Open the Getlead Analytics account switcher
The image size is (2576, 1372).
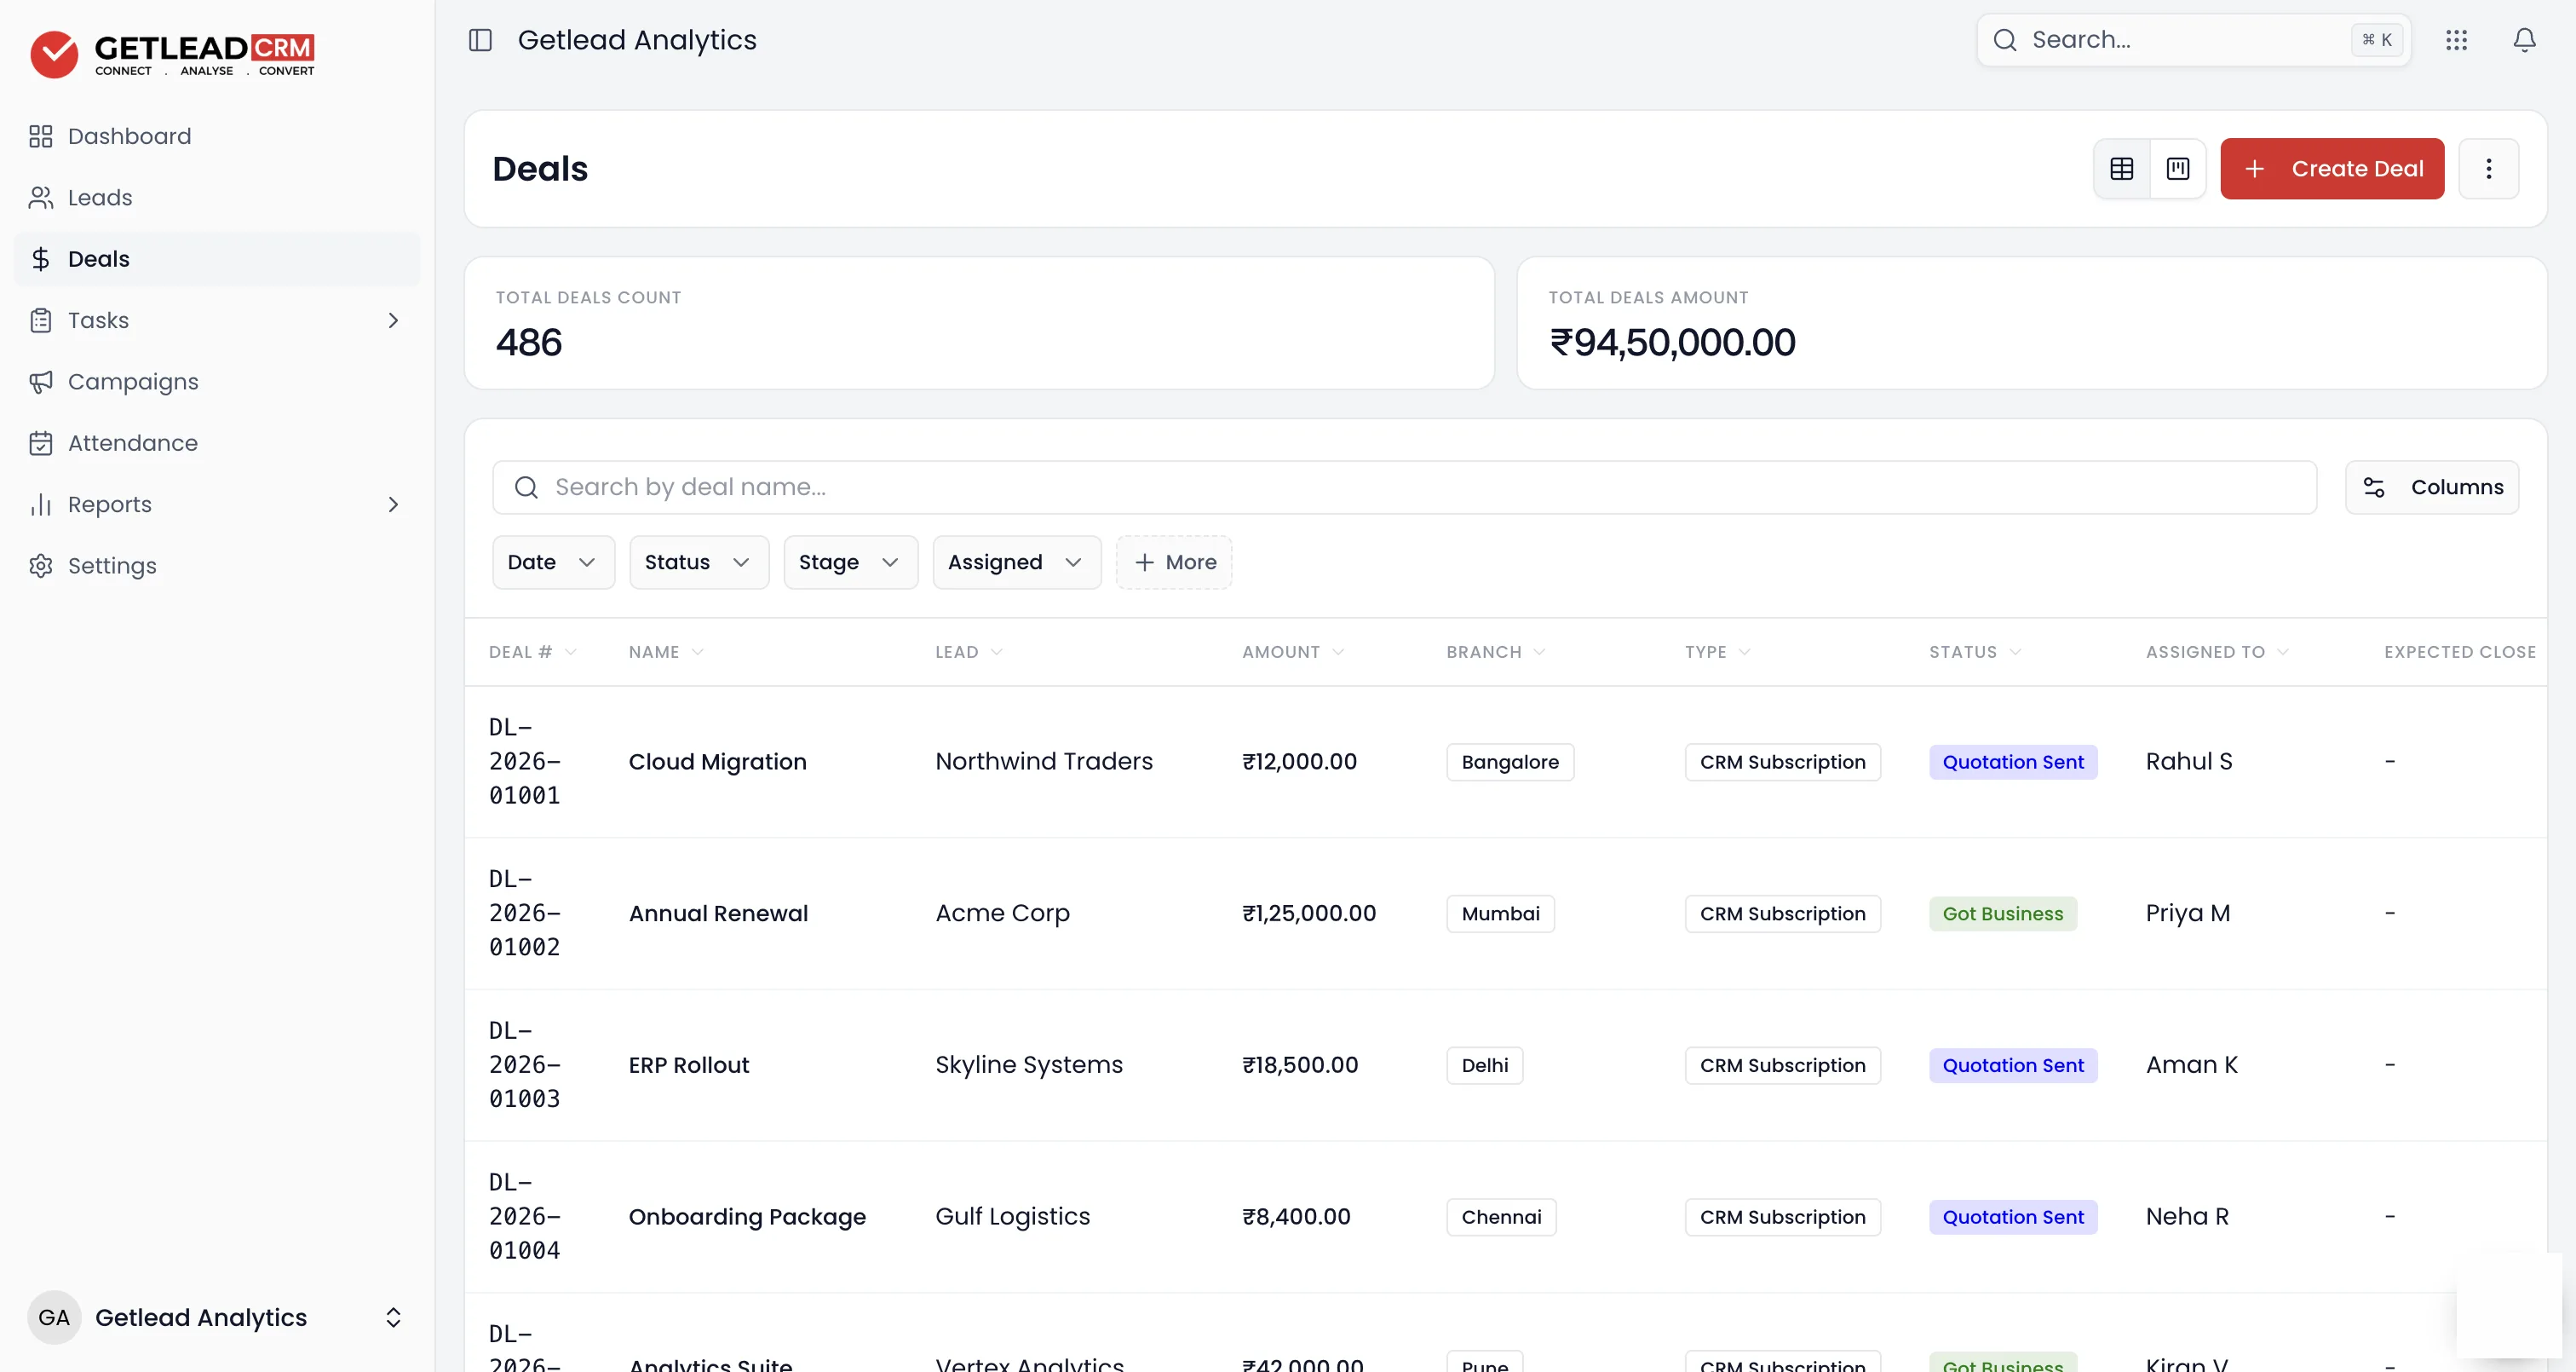217,1317
